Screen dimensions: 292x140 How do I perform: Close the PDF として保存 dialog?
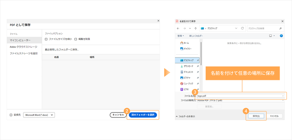[158, 21]
